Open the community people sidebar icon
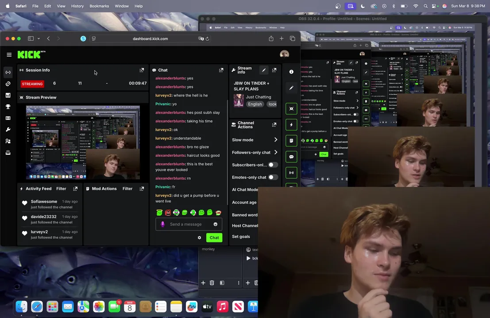The image size is (490, 318). tap(8, 141)
